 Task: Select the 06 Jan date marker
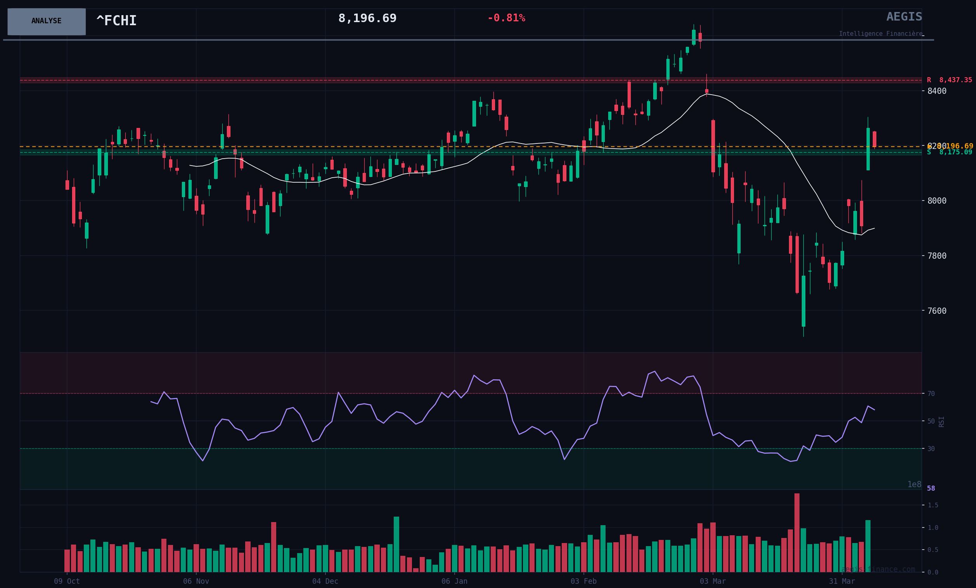(454, 581)
